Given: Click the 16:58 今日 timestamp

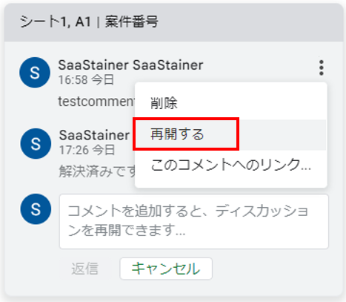Looking at the screenshot, I should coord(86,80).
